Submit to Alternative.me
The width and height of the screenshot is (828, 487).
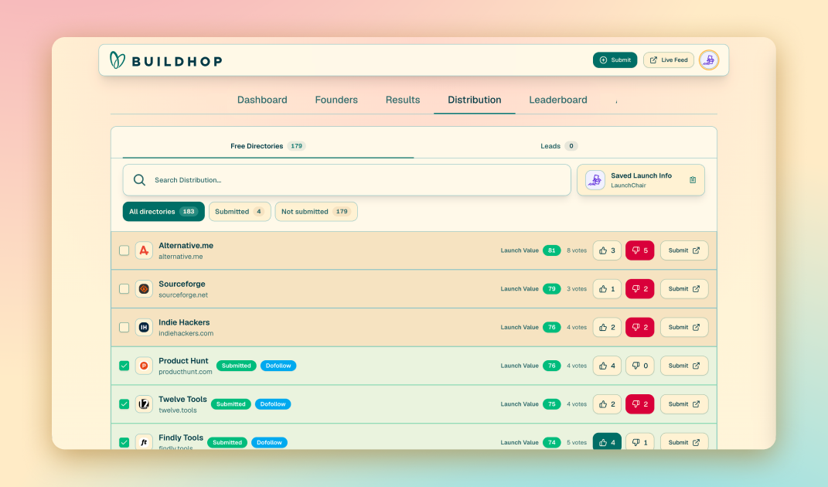click(684, 250)
